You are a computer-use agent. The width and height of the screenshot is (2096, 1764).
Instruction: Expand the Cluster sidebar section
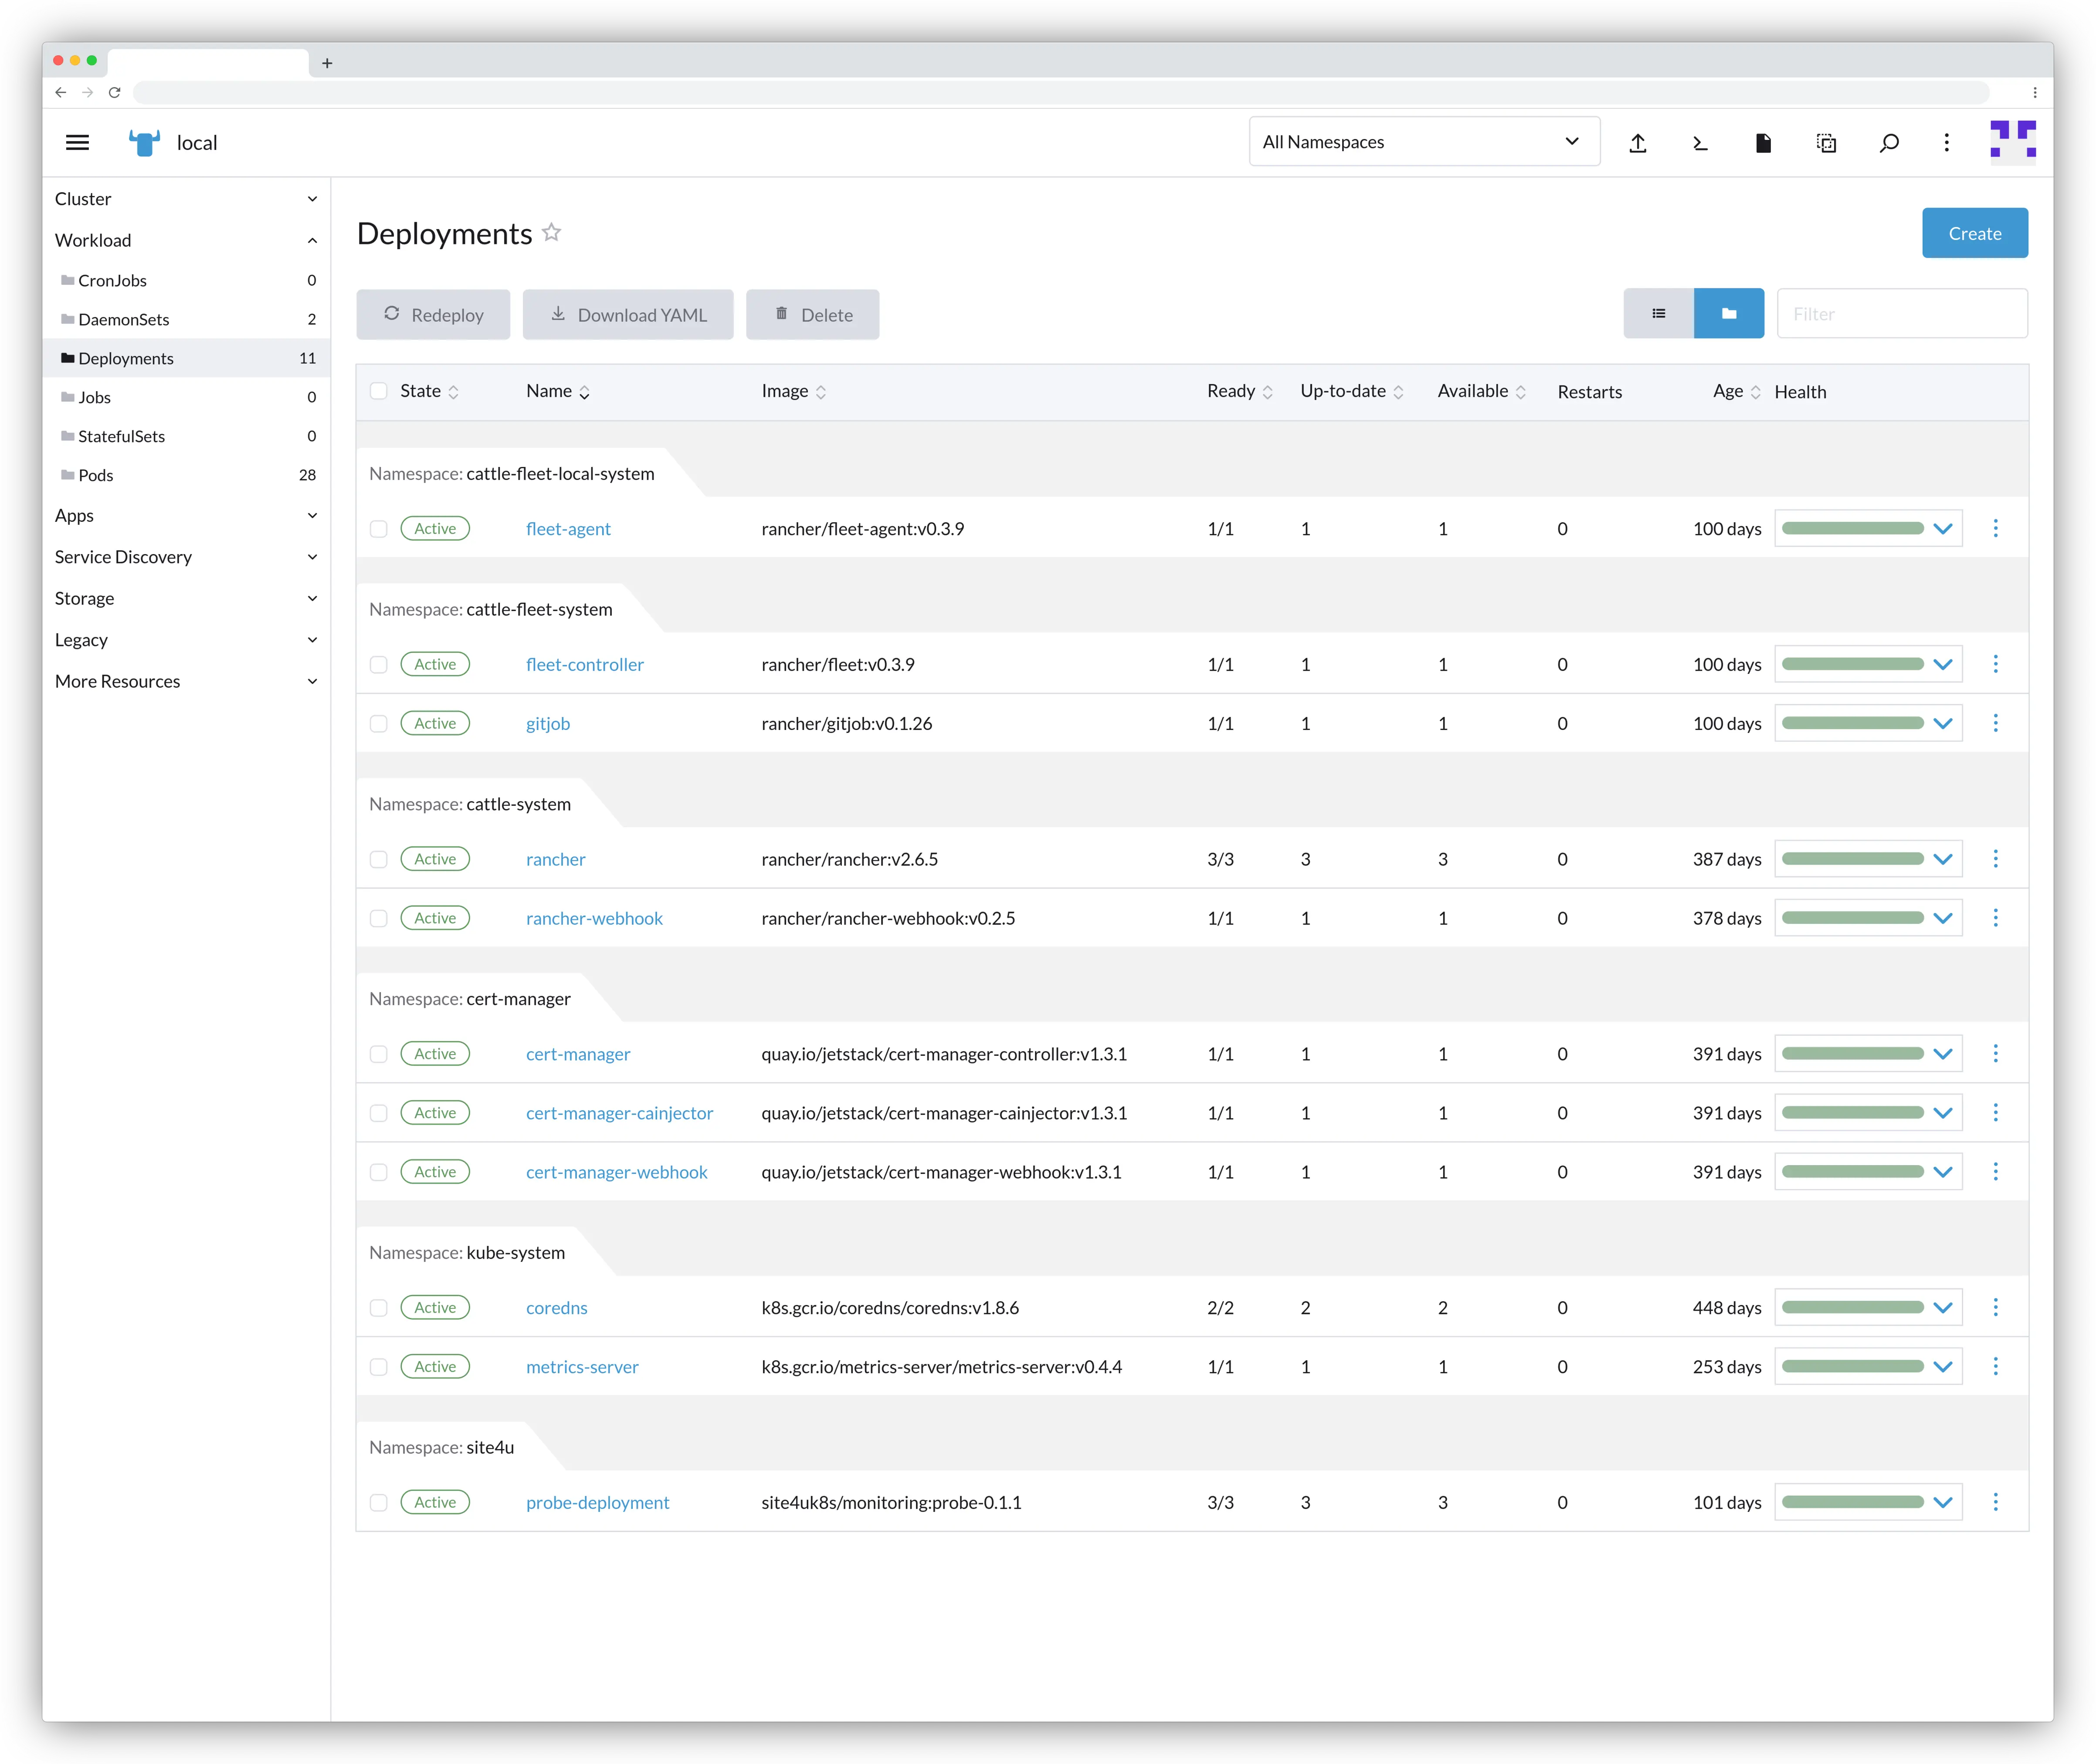[186, 199]
